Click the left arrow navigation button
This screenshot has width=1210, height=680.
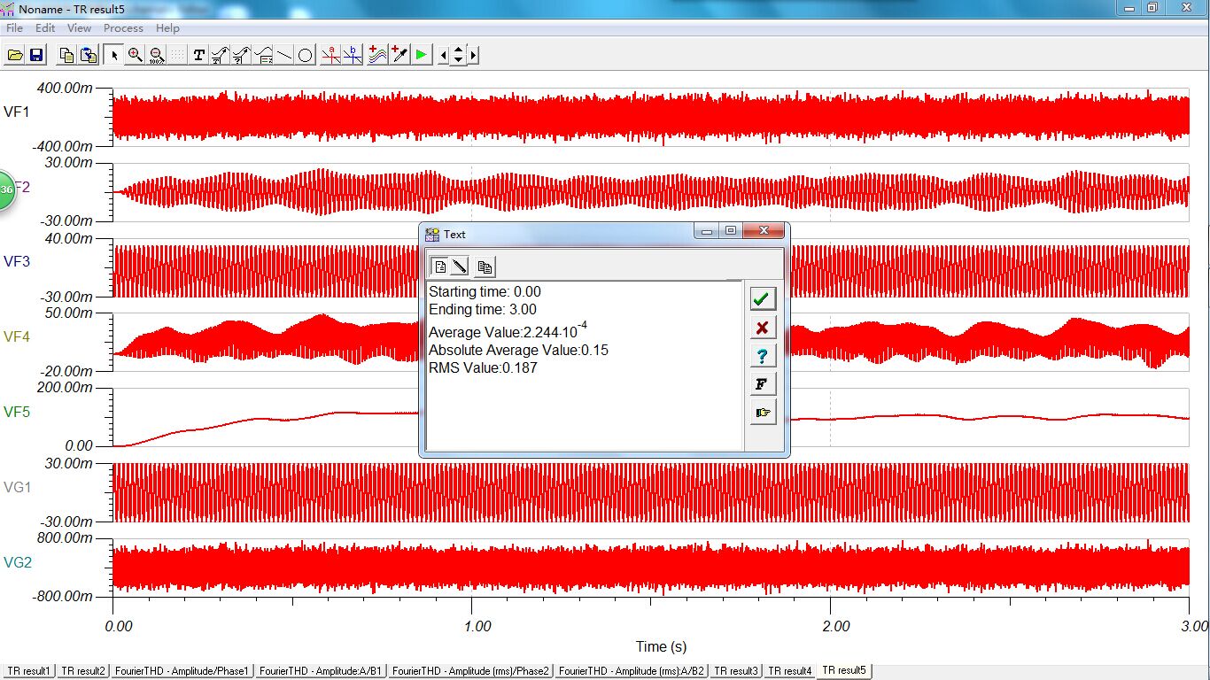coord(444,55)
